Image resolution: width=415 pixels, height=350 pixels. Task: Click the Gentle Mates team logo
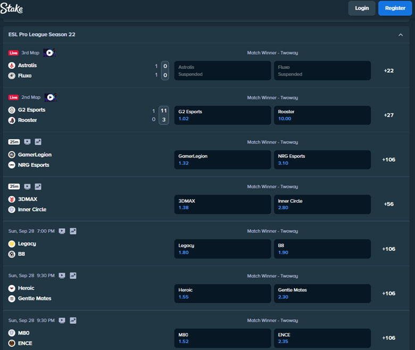coord(12,298)
